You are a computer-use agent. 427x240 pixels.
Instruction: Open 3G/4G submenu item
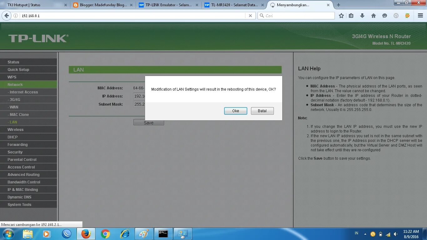tap(28, 100)
